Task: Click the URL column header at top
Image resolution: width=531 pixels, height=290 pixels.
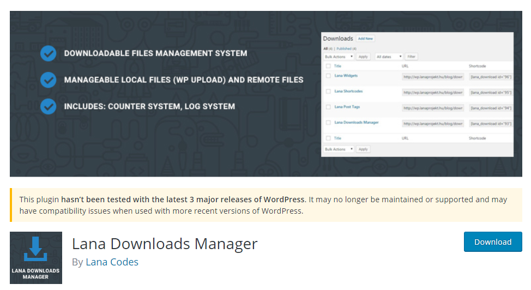Action: [405, 66]
